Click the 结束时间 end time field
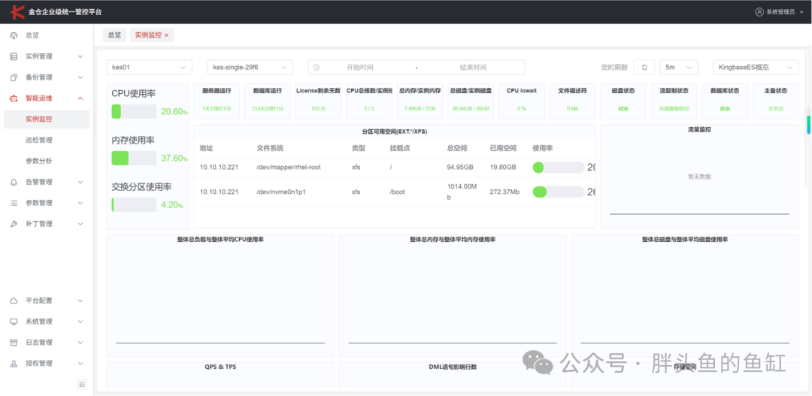Viewport: 812px width, 396px height. 473,68
